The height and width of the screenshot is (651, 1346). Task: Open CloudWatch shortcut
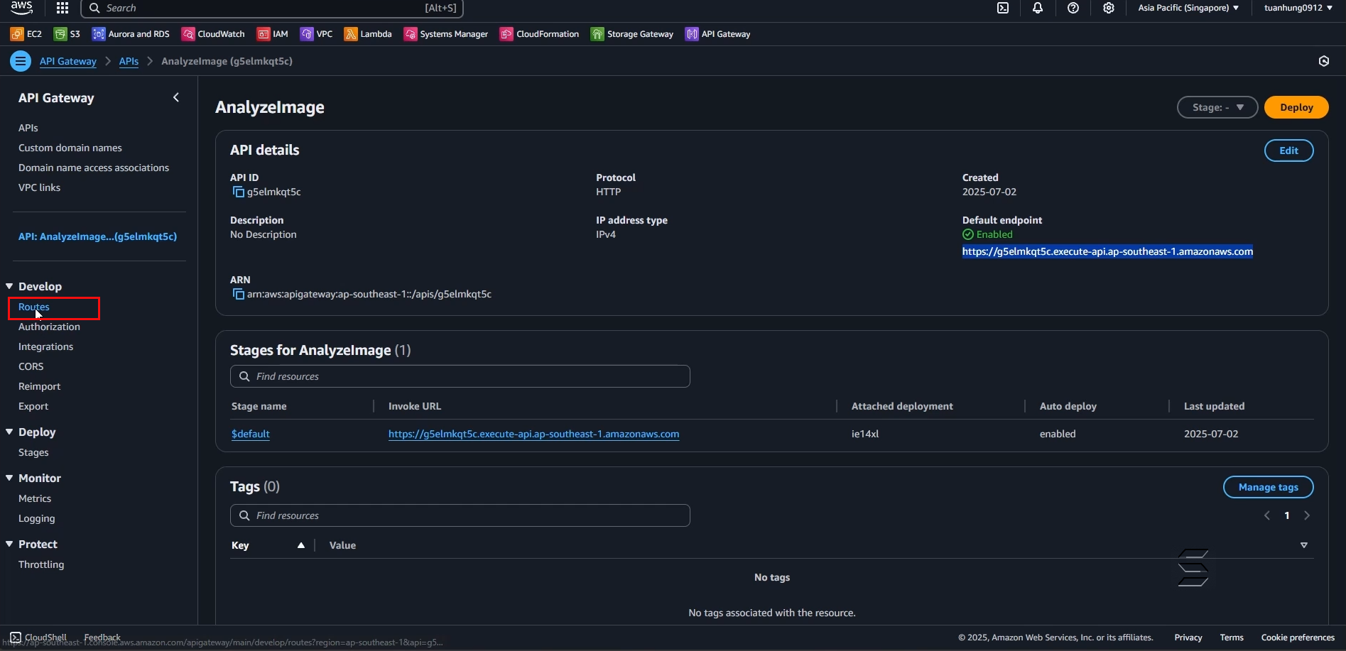pyautogui.click(x=213, y=34)
